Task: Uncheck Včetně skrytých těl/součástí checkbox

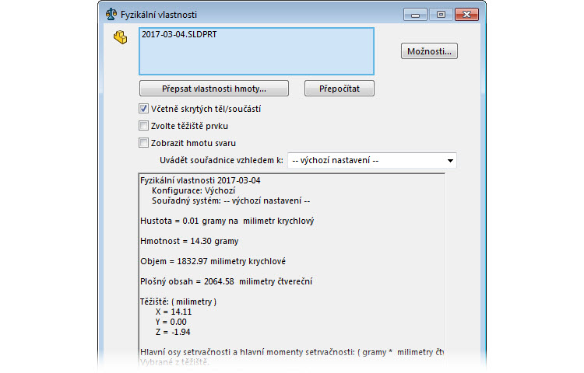Action: 143,109
